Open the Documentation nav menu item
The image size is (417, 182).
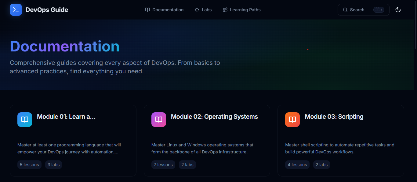(x=167, y=9)
